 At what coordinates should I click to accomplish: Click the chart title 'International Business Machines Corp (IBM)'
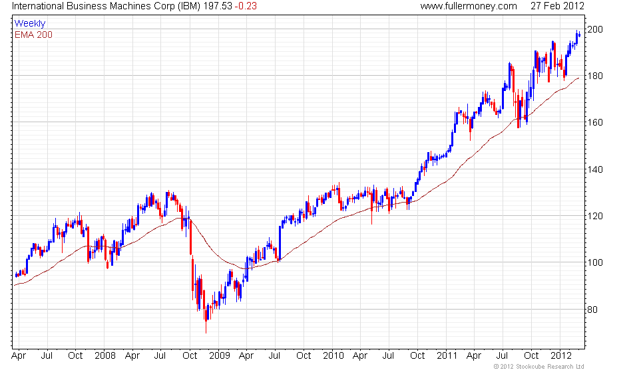106,6
